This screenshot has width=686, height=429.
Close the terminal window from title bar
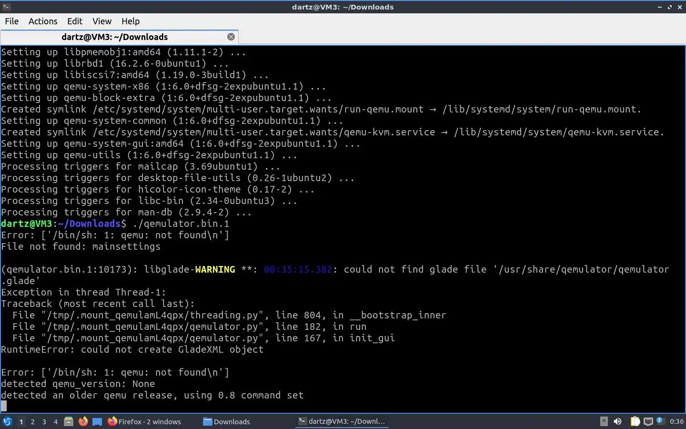pyautogui.click(x=680, y=7)
